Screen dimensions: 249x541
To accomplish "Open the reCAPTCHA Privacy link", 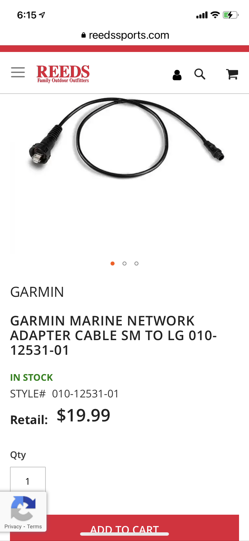I will 13,526.
